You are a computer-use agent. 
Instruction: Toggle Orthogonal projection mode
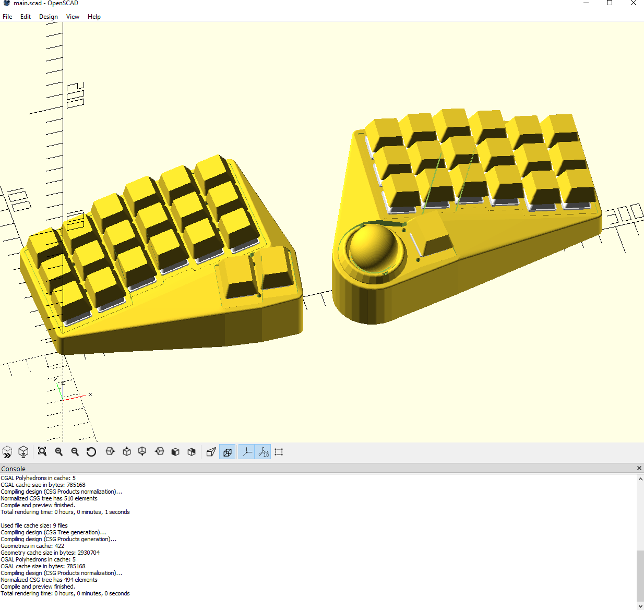(228, 452)
